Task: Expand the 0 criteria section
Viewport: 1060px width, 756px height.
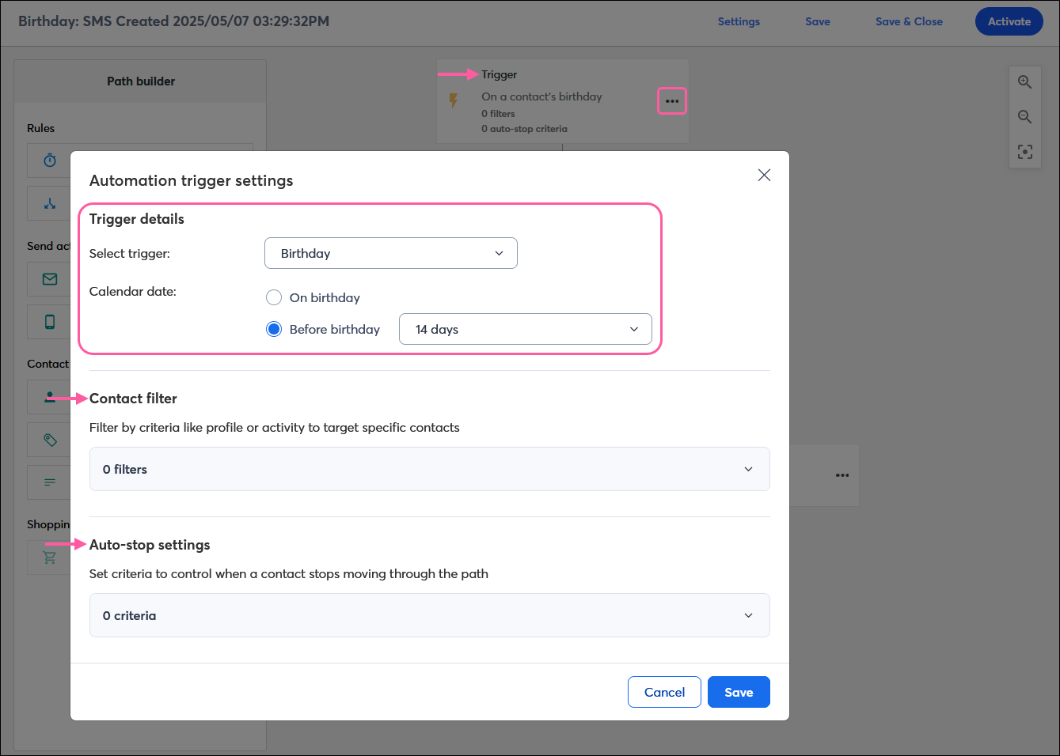Action: click(x=430, y=615)
